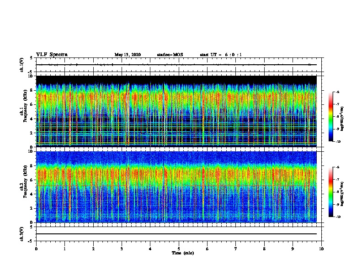Click time axis tick label "3"

pyautogui.click(x=122, y=248)
